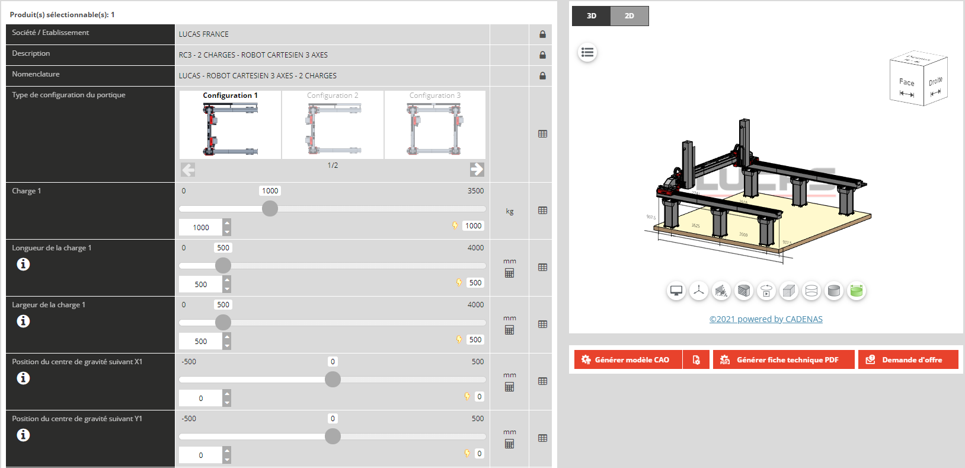Focus the Largeur de la charge 1 input field
The image size is (965, 468).
click(x=201, y=341)
